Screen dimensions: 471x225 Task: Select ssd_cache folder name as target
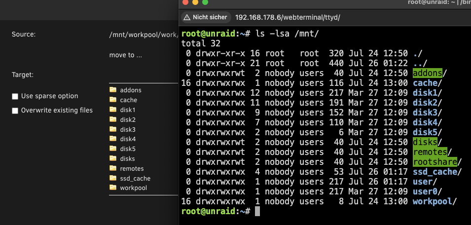pyautogui.click(x=135, y=179)
